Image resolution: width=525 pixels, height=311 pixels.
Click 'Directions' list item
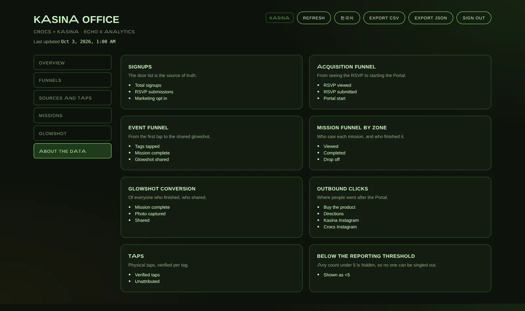333,214
